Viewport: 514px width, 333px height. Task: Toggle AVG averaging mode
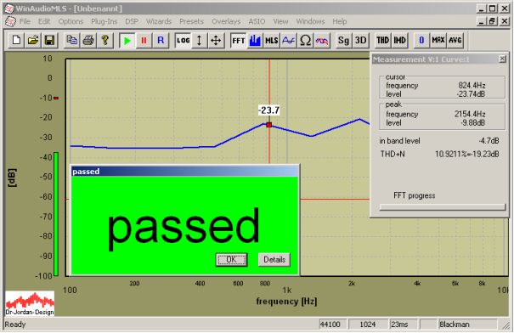(x=455, y=40)
